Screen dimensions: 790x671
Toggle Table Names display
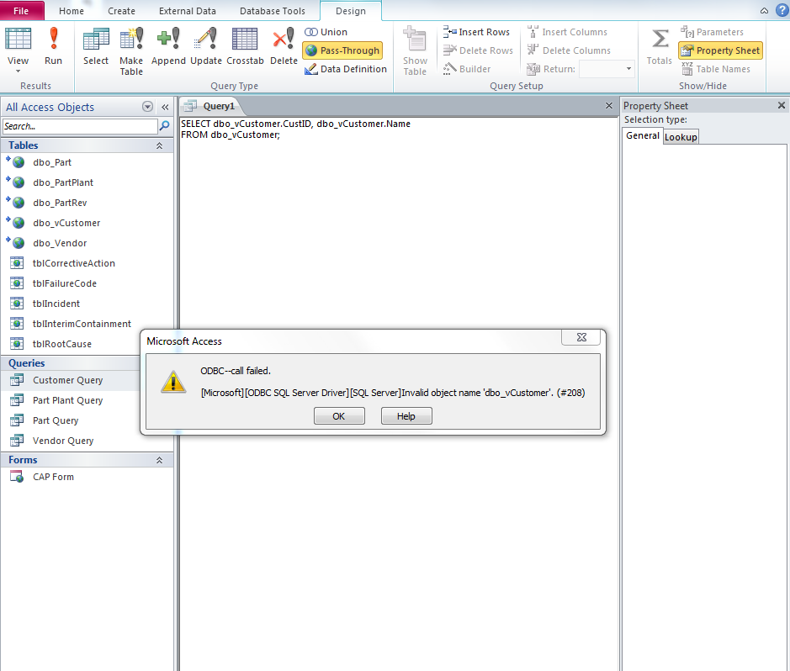point(715,69)
